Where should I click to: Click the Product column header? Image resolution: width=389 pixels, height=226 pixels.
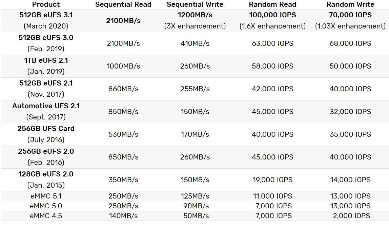pyautogui.click(x=46, y=4)
